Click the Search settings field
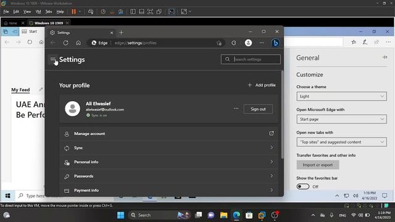Viewport: 395px width, 222px height. [x=251, y=59]
